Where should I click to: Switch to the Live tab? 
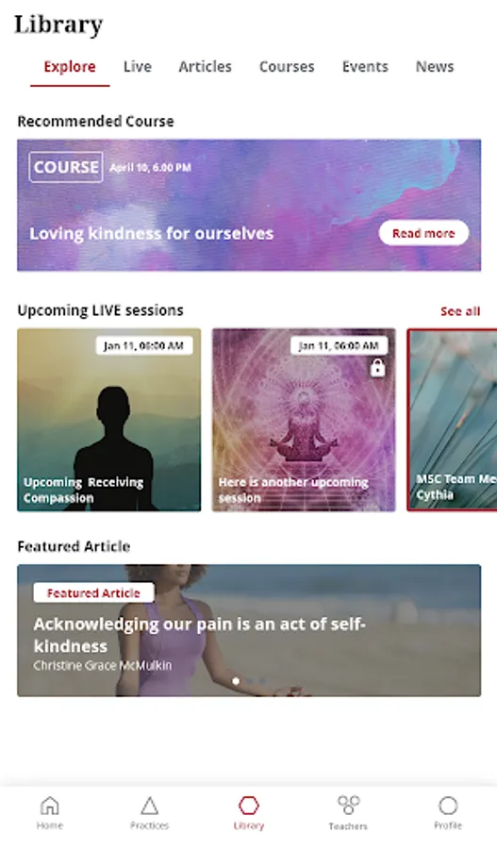138,67
